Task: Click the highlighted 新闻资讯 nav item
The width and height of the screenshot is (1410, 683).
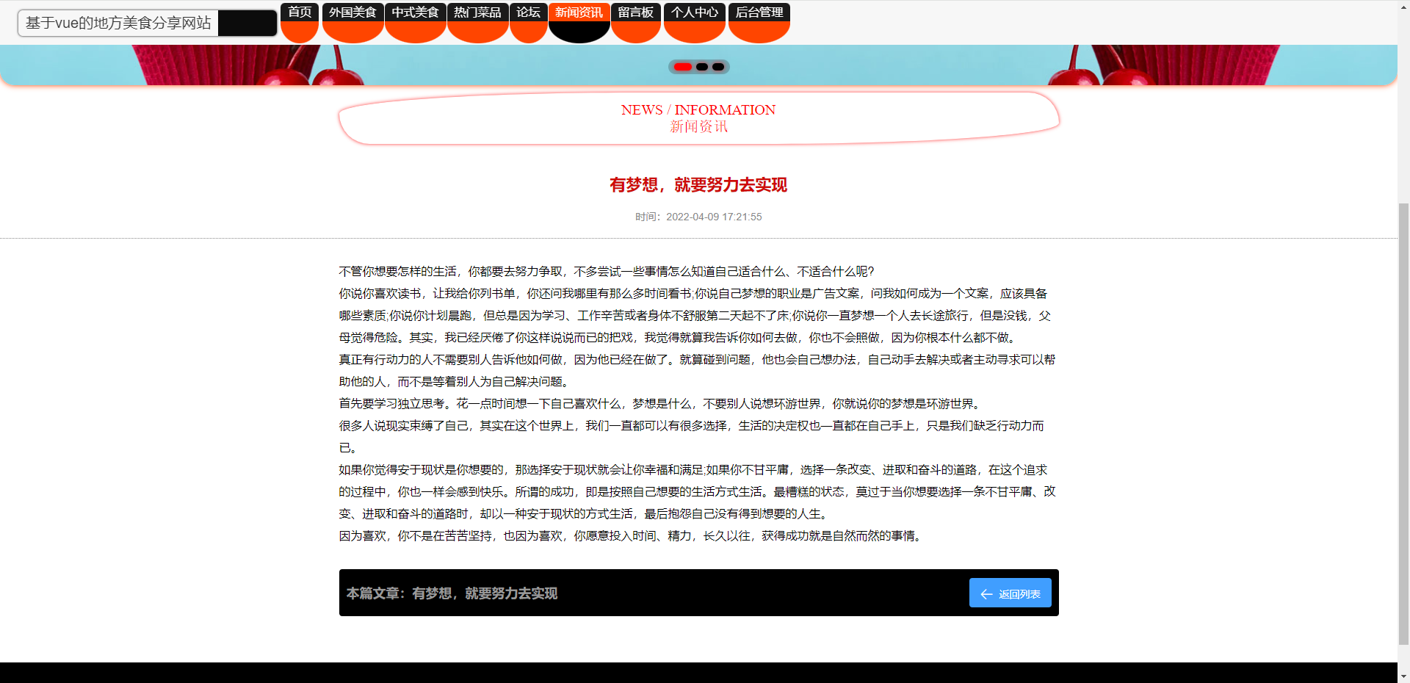Action: pos(579,13)
